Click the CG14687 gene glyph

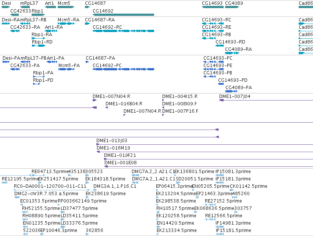[88, 7]
